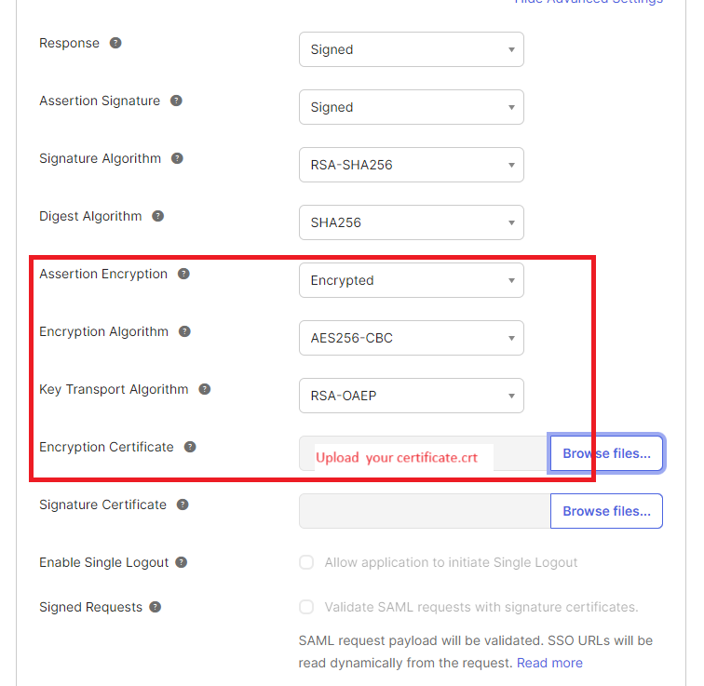Click the Signature Certificate file field

(424, 511)
